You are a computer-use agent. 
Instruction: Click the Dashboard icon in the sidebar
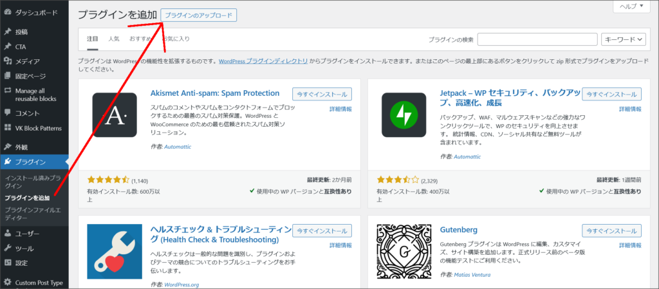tap(7, 12)
